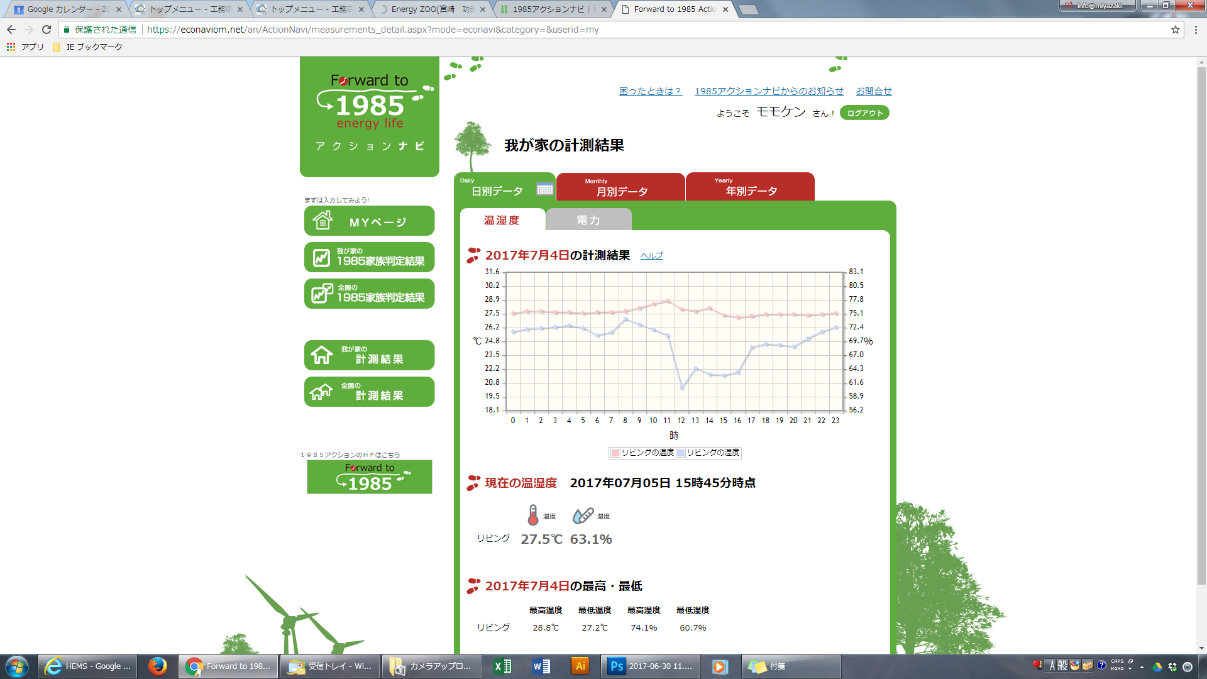This screenshot has height=679, width=1207.
Task: Reload the page with refresh icon
Action: (x=47, y=30)
